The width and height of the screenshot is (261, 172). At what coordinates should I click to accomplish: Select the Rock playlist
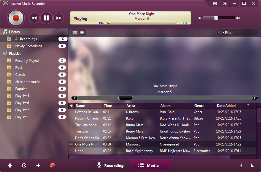tap(34, 68)
